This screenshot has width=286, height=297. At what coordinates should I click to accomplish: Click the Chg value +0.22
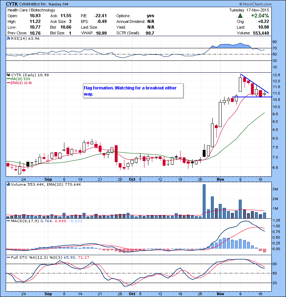click(263, 21)
